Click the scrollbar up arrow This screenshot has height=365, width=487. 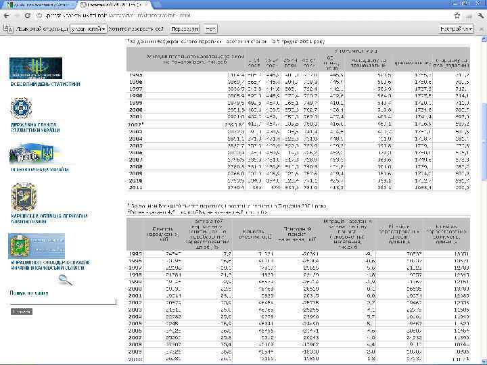pyautogui.click(x=484, y=39)
